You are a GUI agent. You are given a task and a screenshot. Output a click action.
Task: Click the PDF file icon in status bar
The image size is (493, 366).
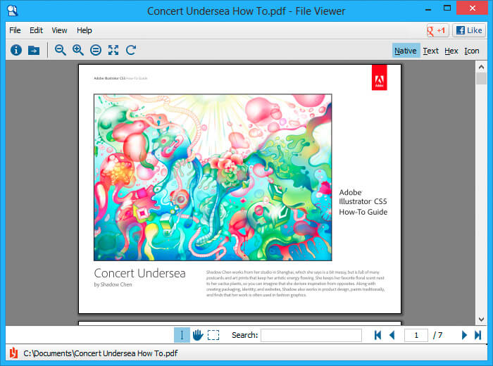coord(13,353)
